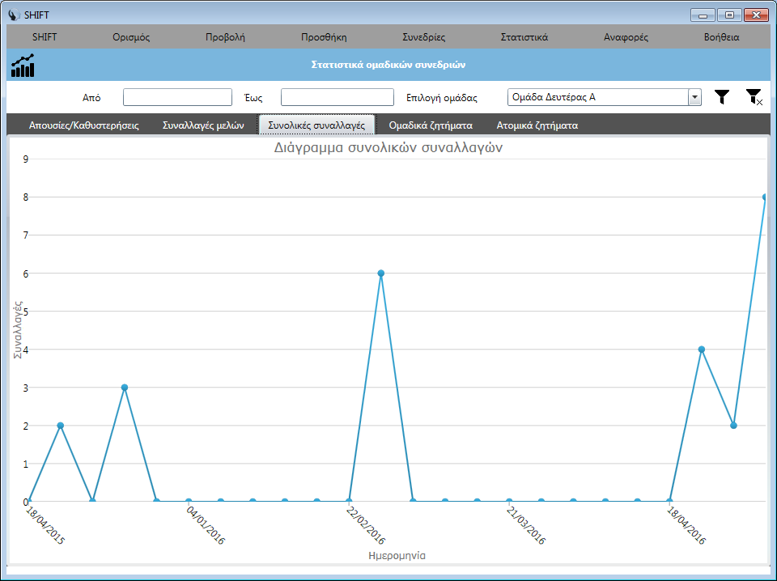Click the chart data point at value 8
Image resolution: width=777 pixels, height=581 pixels.
pos(765,197)
